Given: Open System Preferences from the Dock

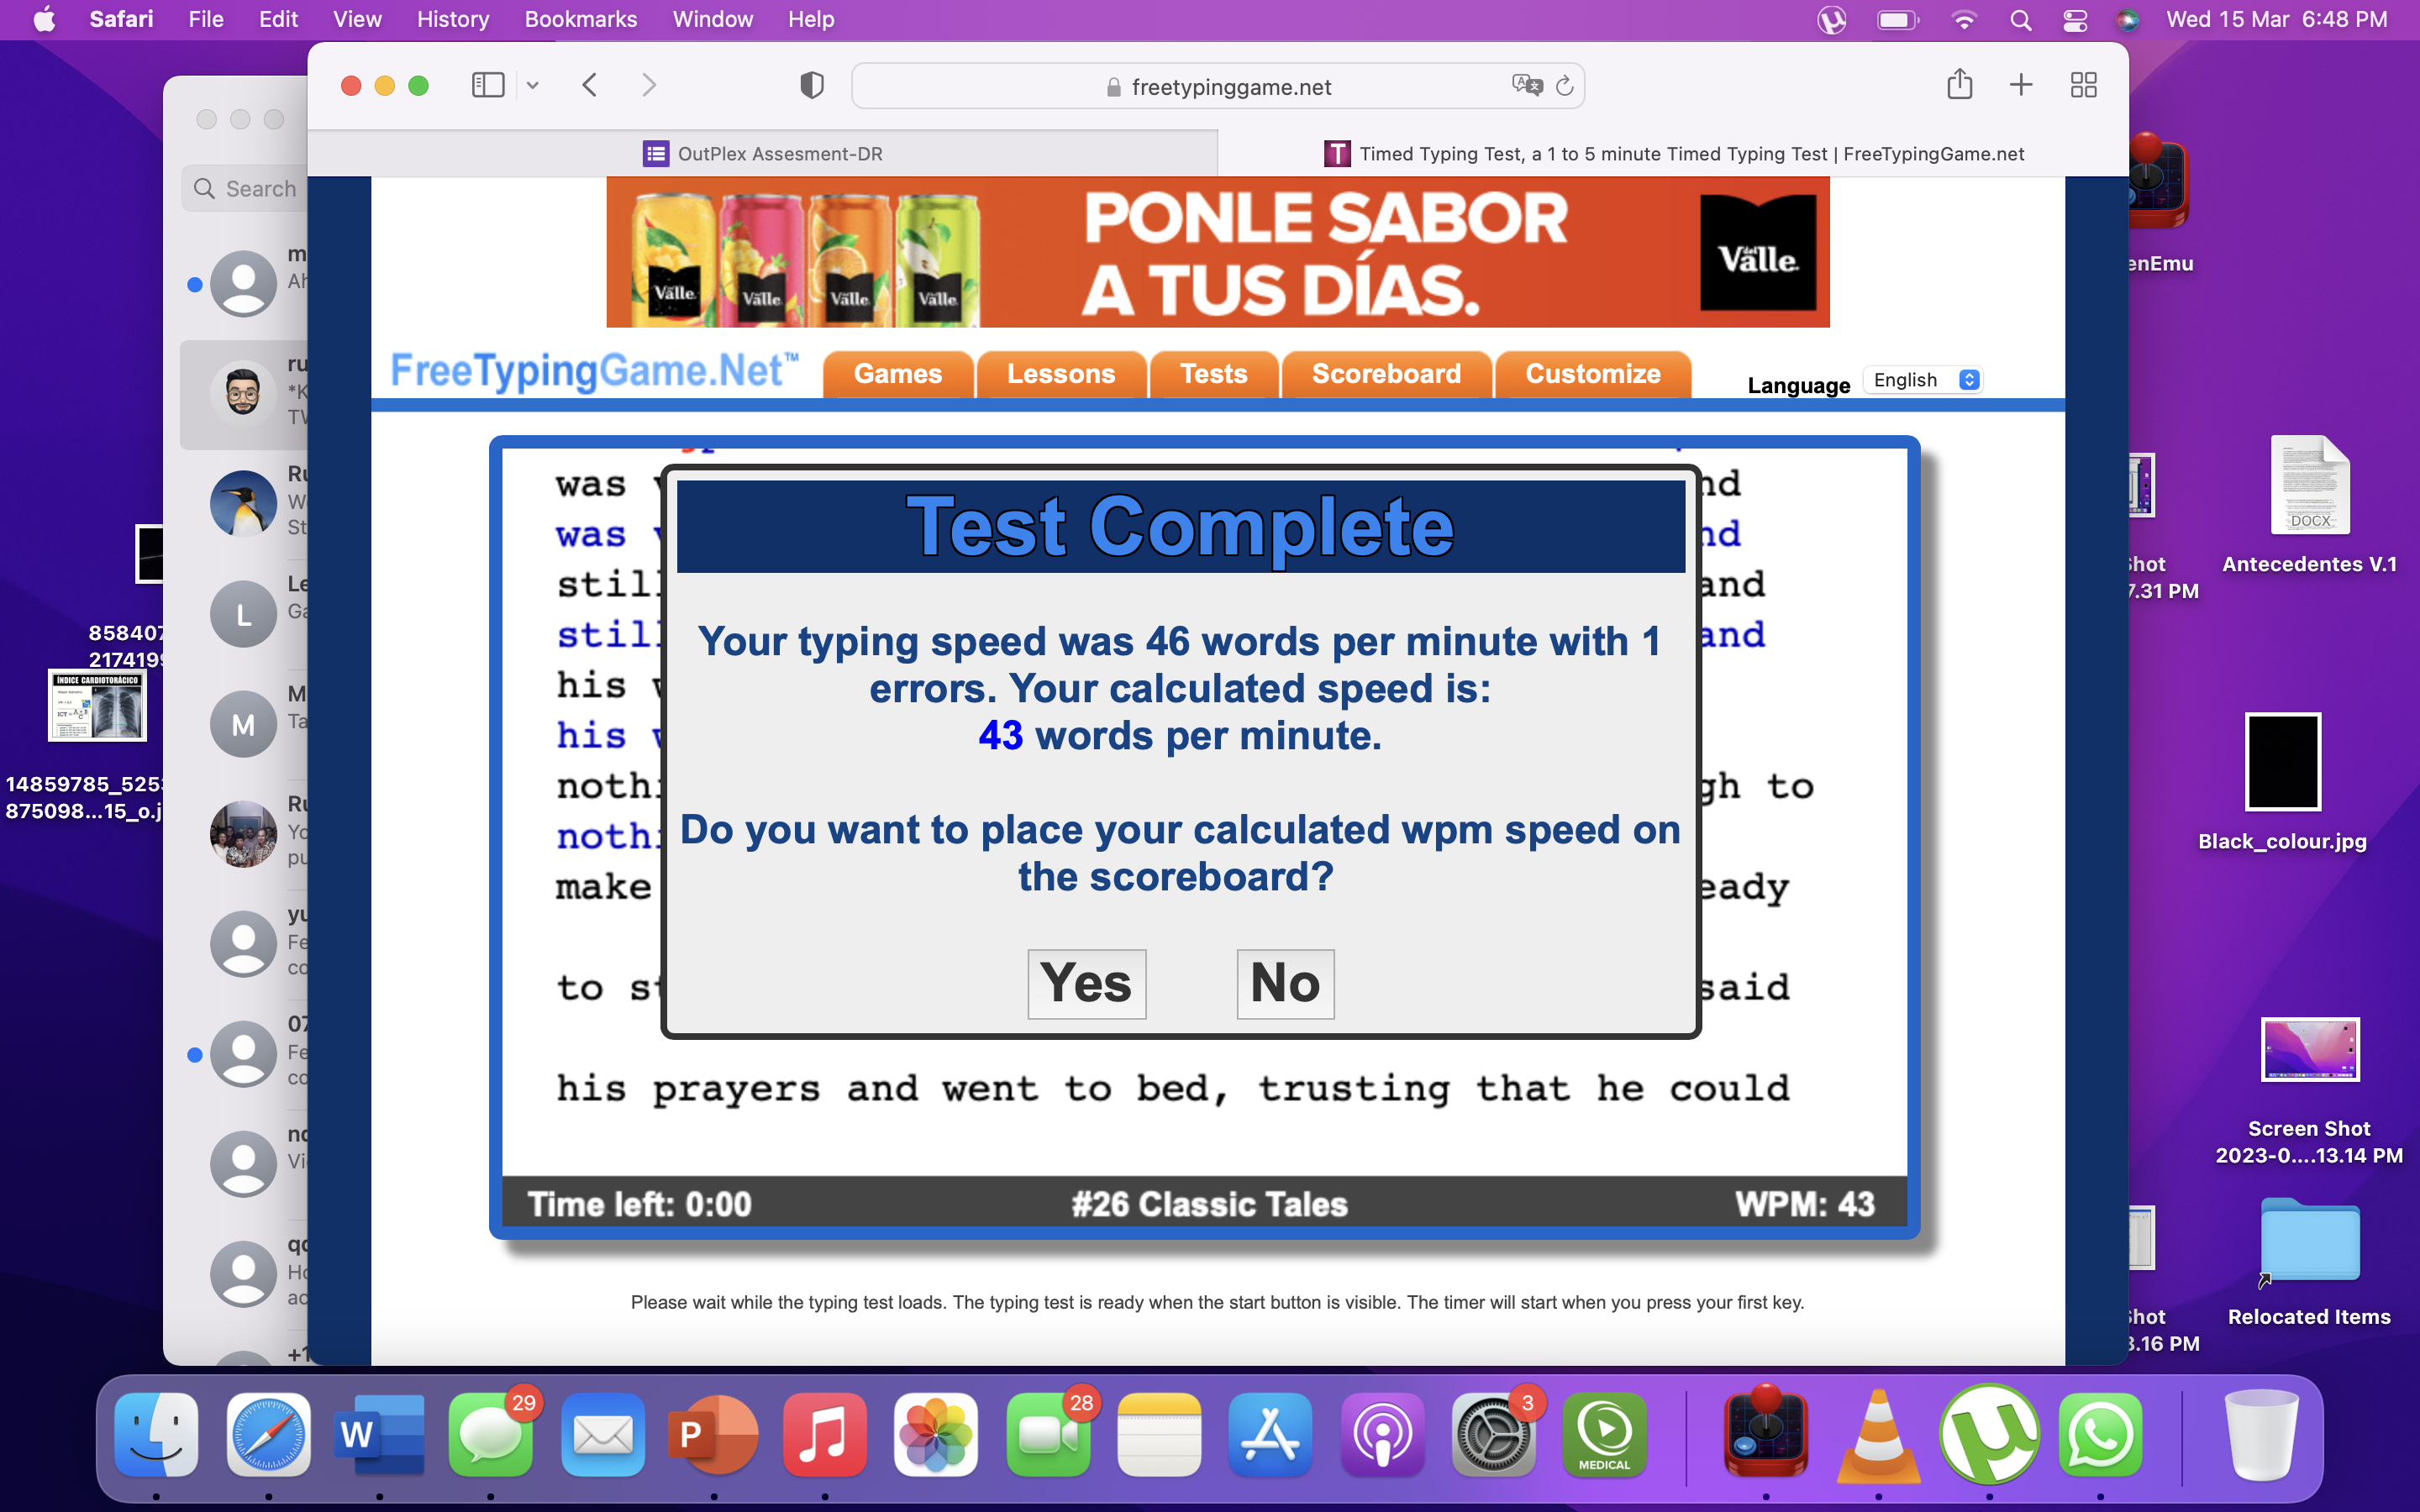Looking at the screenshot, I should pos(1493,1434).
